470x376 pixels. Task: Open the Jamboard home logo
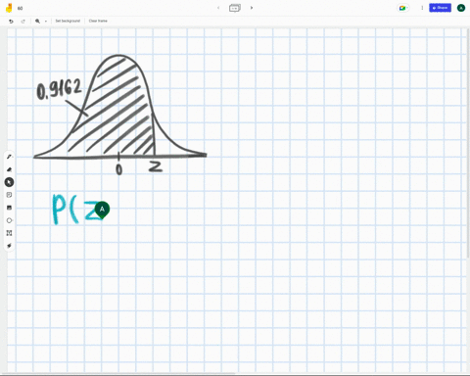point(9,8)
